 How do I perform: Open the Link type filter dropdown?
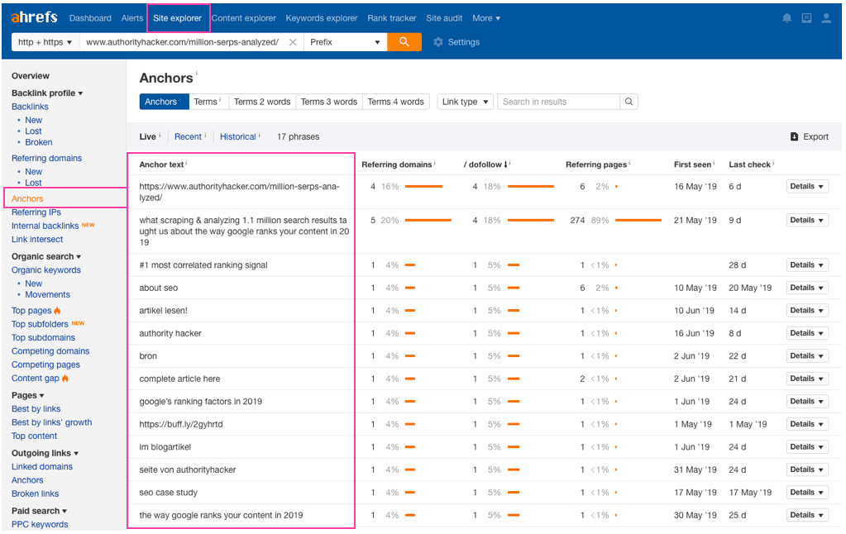(x=465, y=102)
